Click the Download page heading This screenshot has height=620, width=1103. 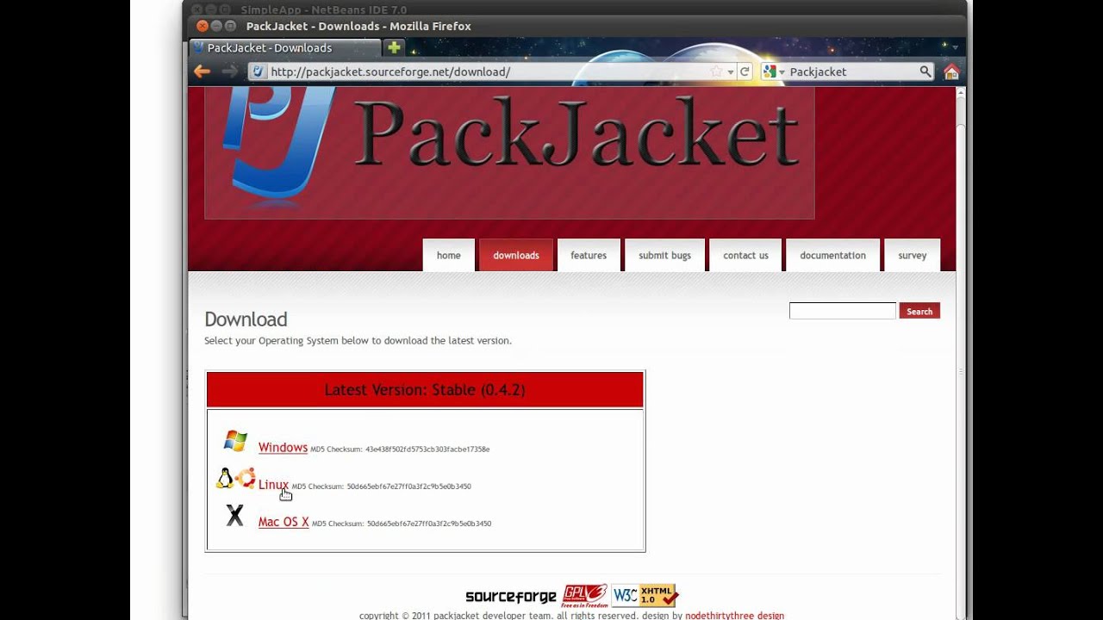246,319
